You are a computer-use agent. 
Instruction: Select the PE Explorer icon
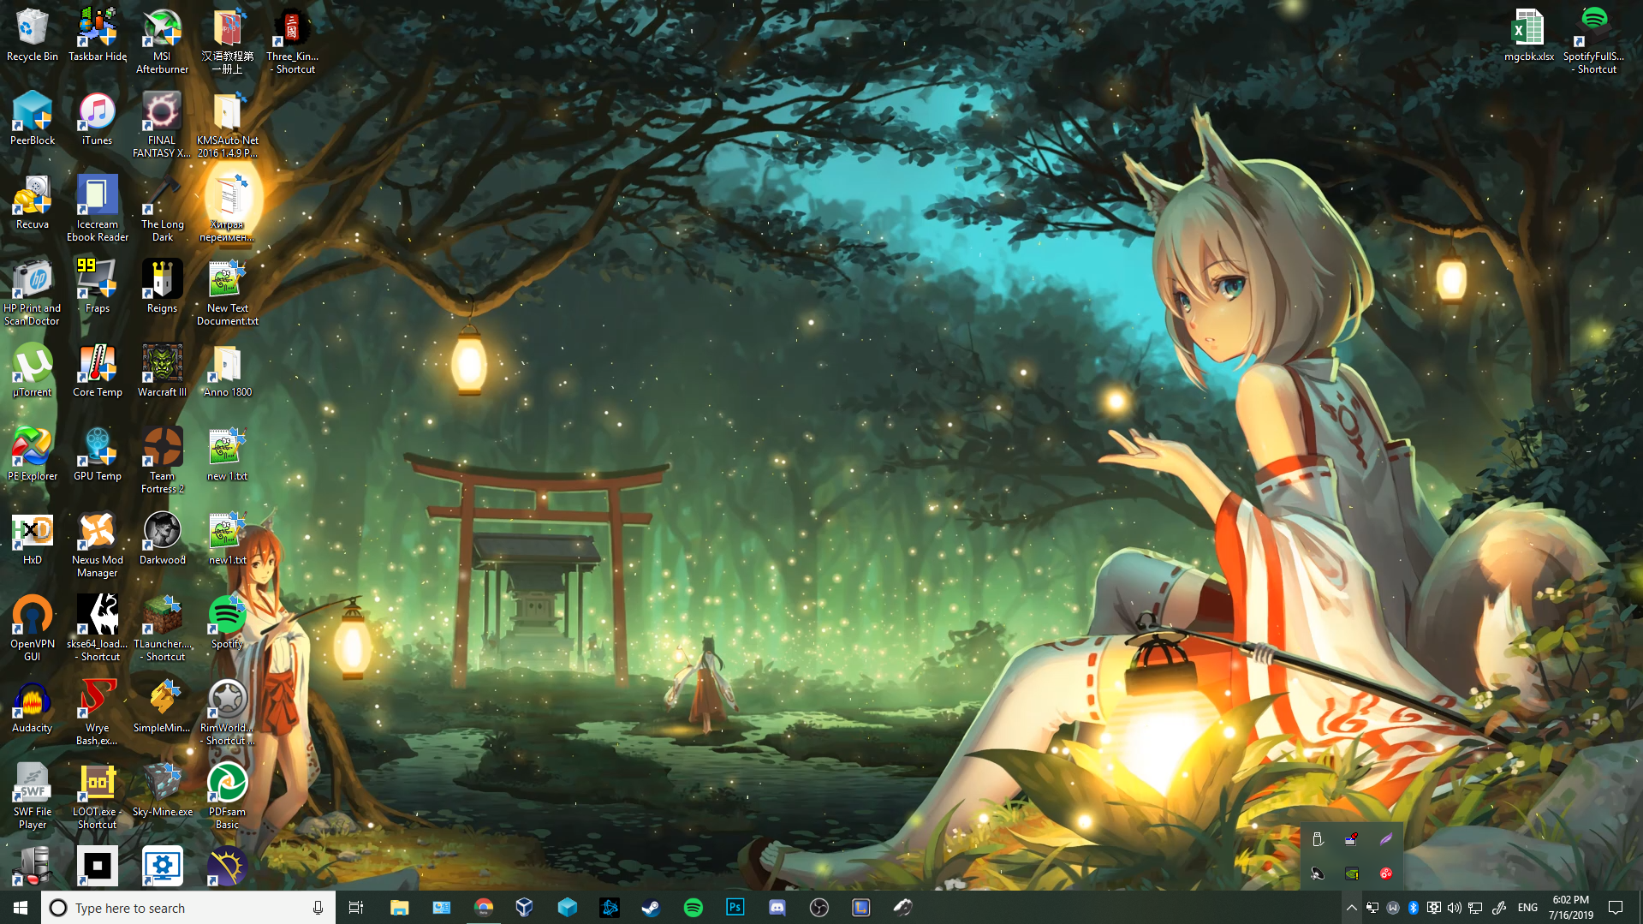coord(32,455)
